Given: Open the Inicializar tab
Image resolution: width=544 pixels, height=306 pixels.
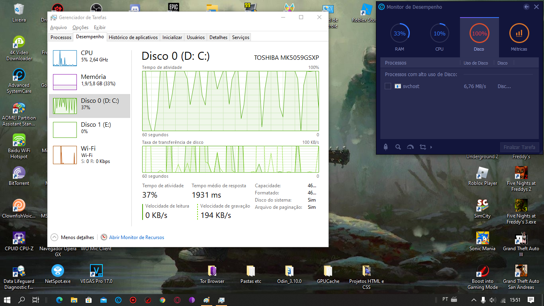Looking at the screenshot, I should coord(172,37).
